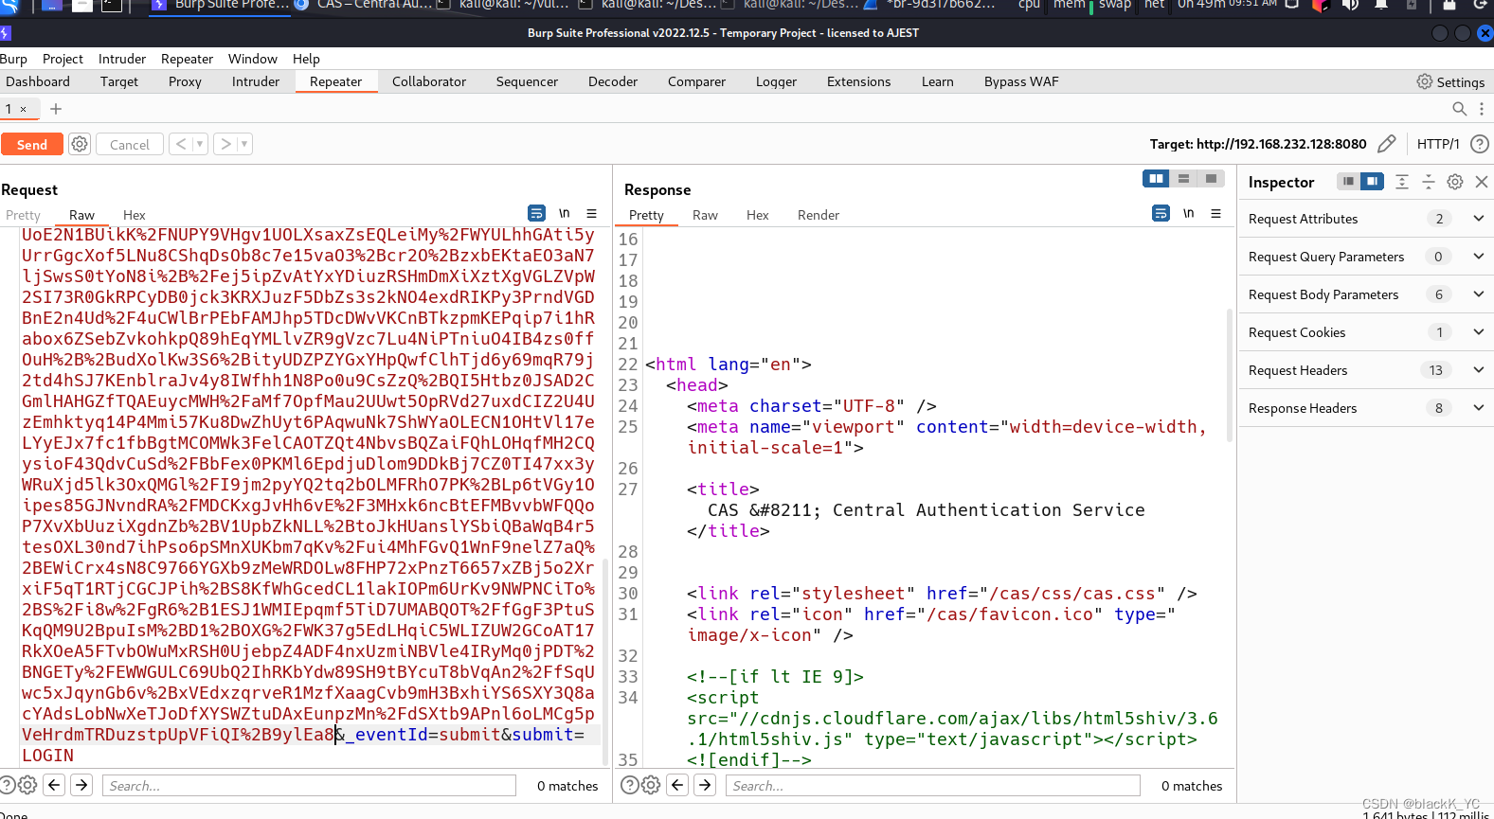The height and width of the screenshot is (819, 1494).
Task: Dock the Inspector panel on the right
Action: click(1372, 181)
